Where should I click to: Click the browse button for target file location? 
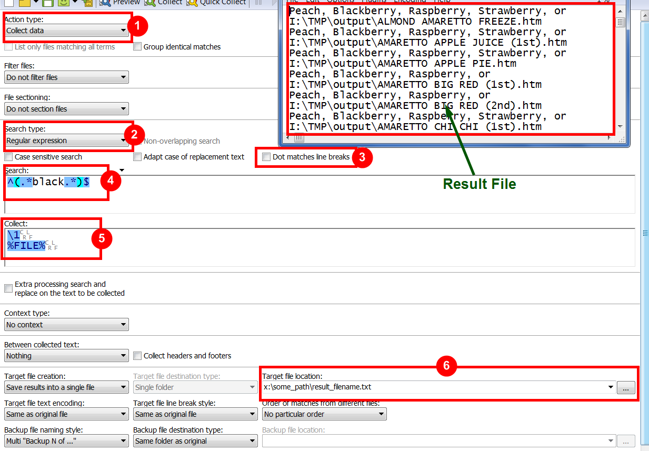[626, 388]
